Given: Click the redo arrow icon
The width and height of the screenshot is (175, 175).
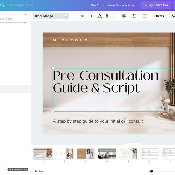Looking at the screenshot, I should pos(2,5).
